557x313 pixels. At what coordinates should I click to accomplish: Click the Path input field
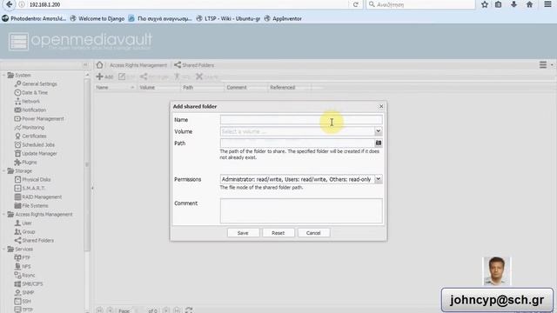298,143
